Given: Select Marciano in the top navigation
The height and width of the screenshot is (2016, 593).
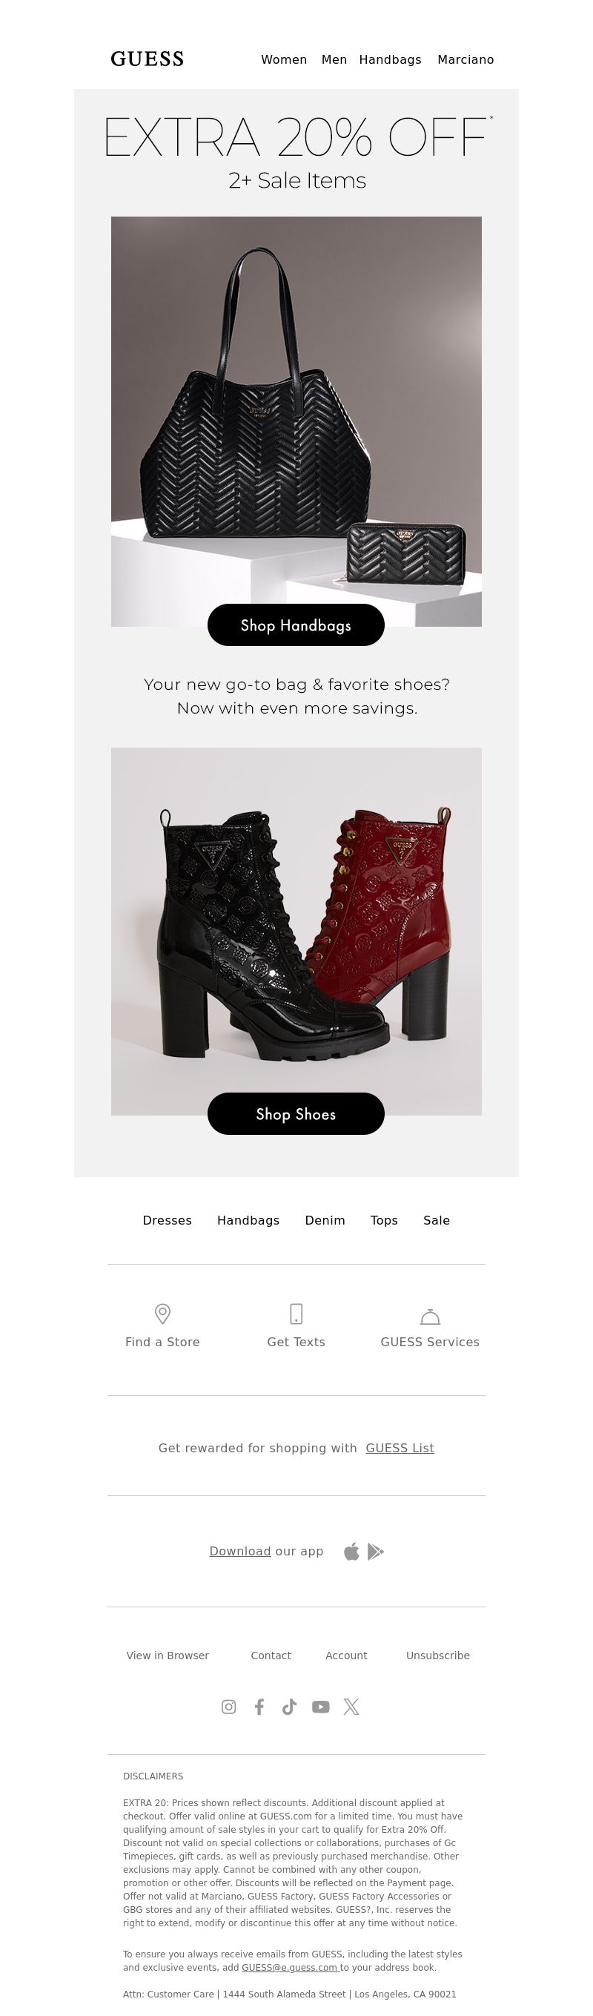Looking at the screenshot, I should [x=466, y=59].
